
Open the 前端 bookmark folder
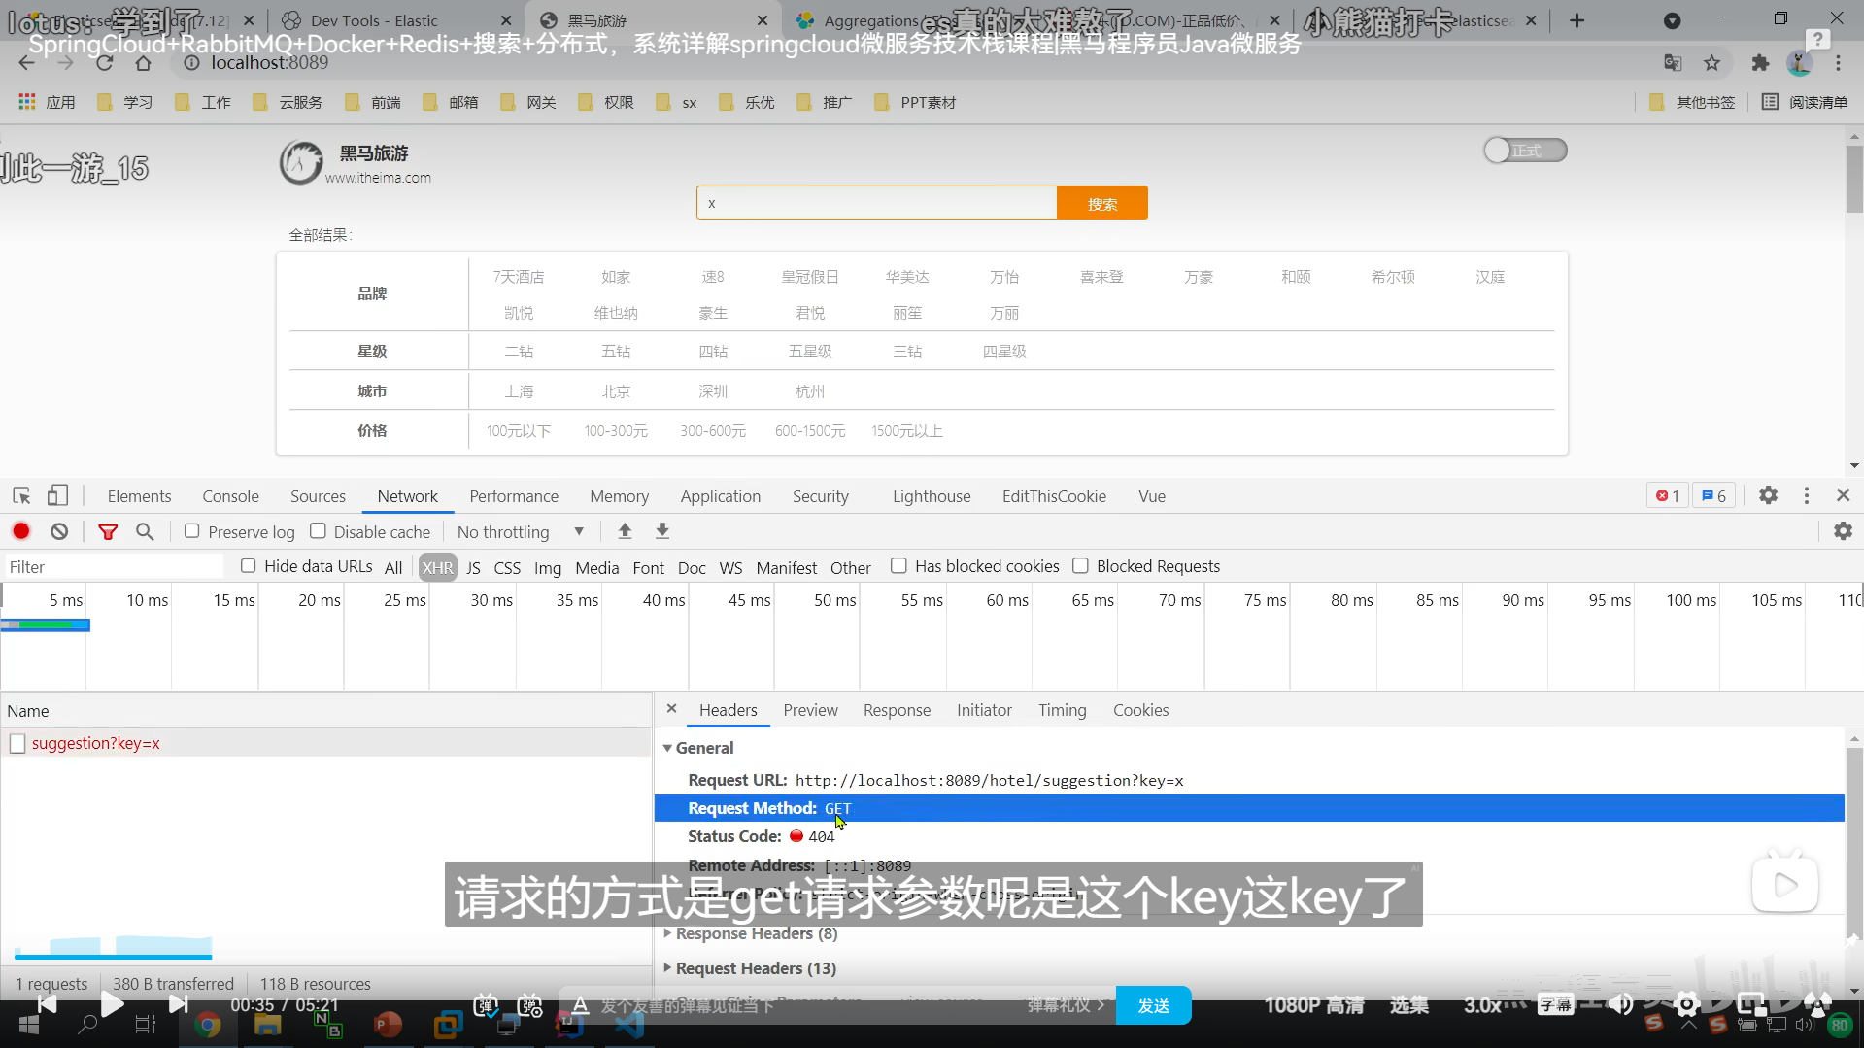[373, 102]
